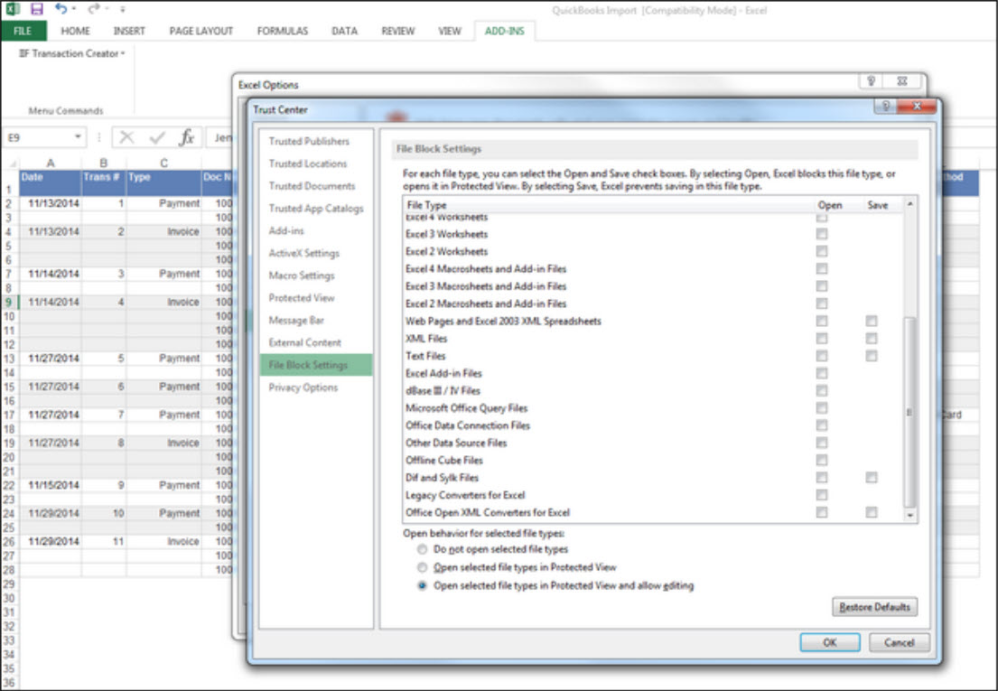Check Open for Office Open XML Converters
Screen dimensions: 998x691
click(822, 512)
